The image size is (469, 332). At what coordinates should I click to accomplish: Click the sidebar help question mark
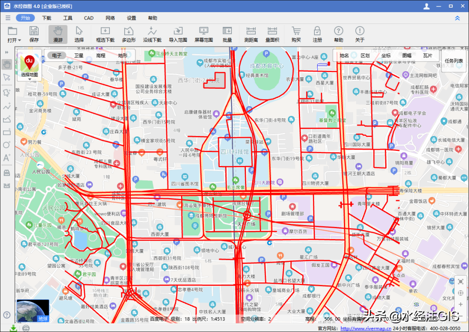coord(7,315)
